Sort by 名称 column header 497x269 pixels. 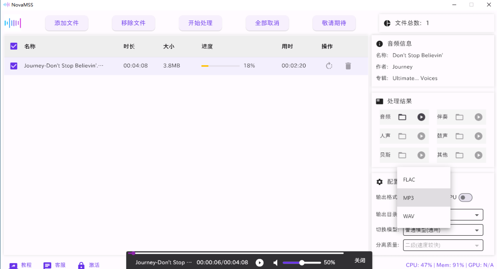(x=30, y=46)
